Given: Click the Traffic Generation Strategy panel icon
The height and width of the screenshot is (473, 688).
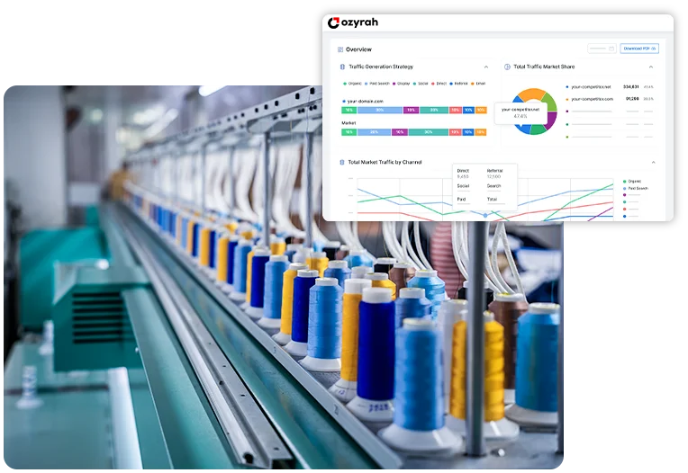Looking at the screenshot, I should click(343, 67).
